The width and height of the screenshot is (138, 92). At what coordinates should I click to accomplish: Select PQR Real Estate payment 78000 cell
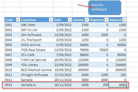point(99,50)
